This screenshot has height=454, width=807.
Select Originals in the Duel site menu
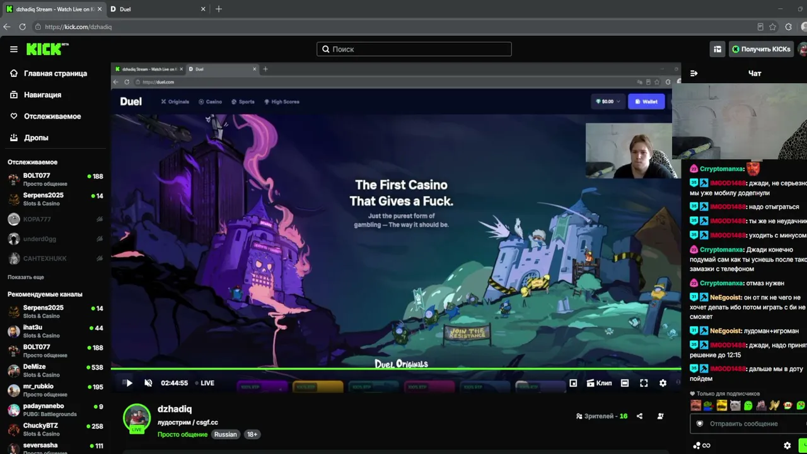tap(175, 102)
